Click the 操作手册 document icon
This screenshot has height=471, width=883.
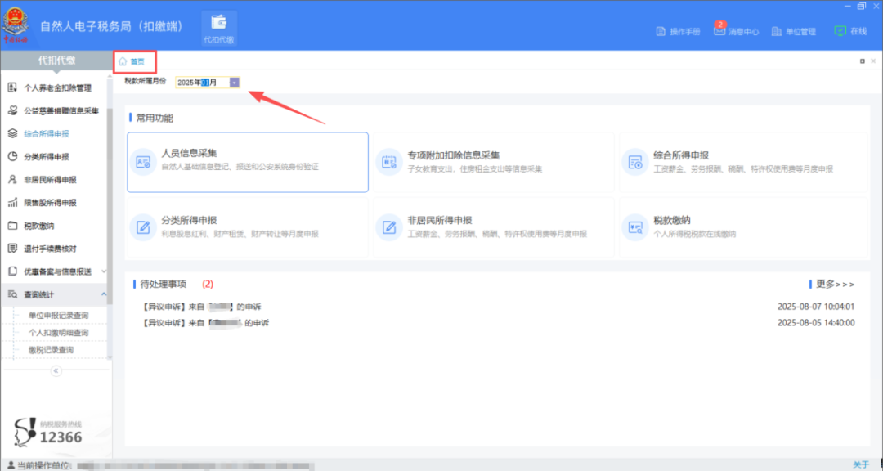[x=661, y=32]
